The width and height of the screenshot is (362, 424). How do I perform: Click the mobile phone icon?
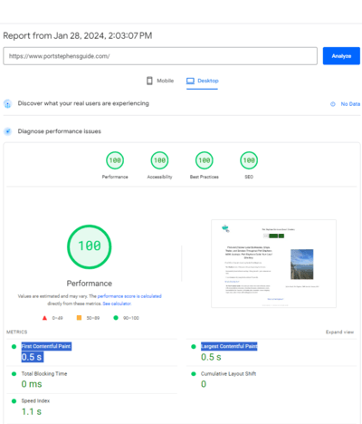coord(149,81)
